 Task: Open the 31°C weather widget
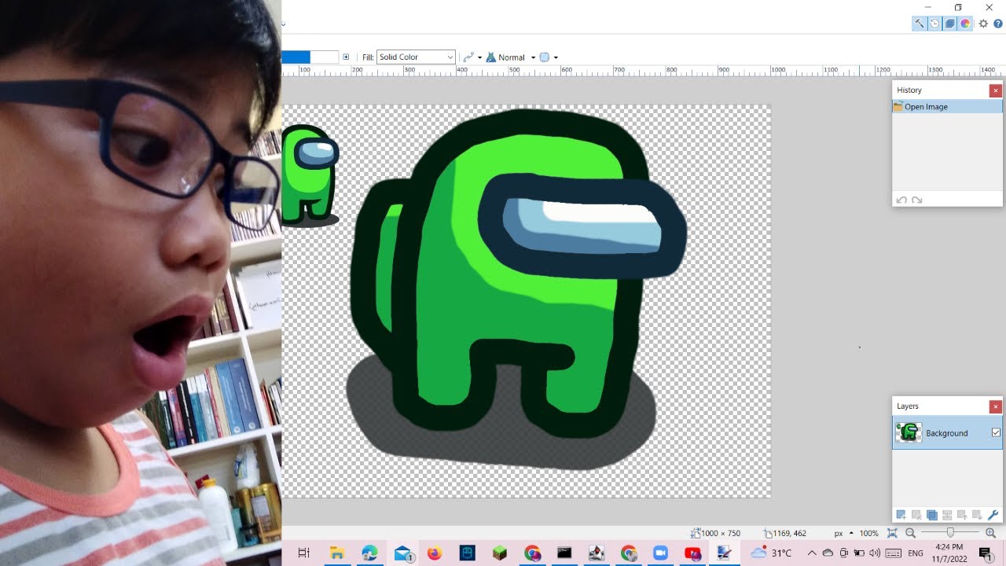[772, 553]
